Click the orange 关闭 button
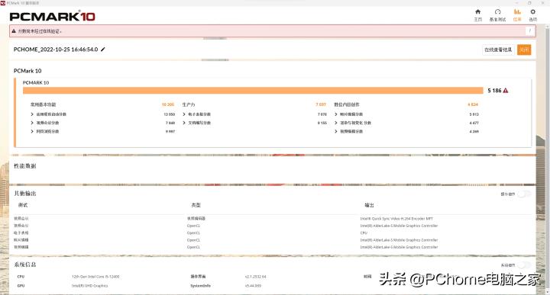550x295 pixels. (524, 50)
